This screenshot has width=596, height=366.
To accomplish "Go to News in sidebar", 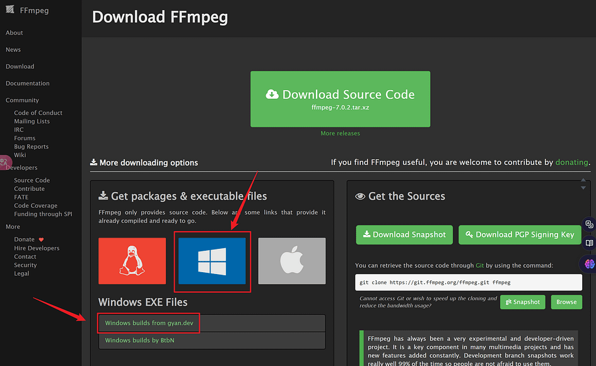I will (13, 49).
